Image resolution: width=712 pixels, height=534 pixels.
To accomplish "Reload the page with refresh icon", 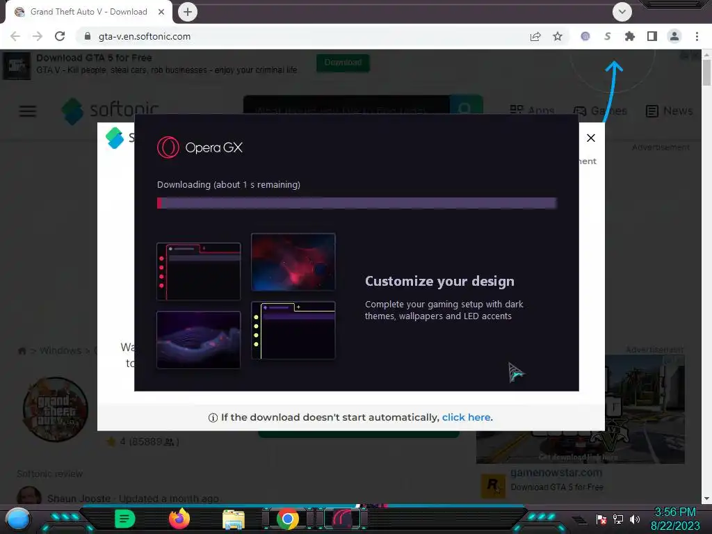I will click(60, 36).
